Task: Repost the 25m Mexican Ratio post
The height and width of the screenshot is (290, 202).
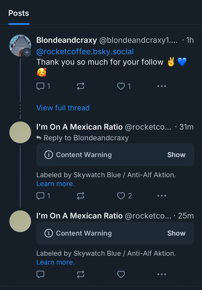Action: click(80, 274)
